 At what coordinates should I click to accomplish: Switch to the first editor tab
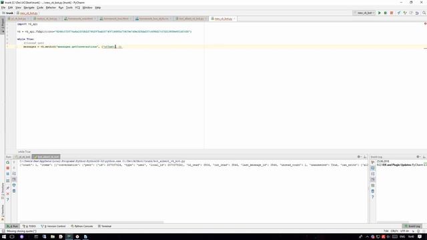pos(18,19)
